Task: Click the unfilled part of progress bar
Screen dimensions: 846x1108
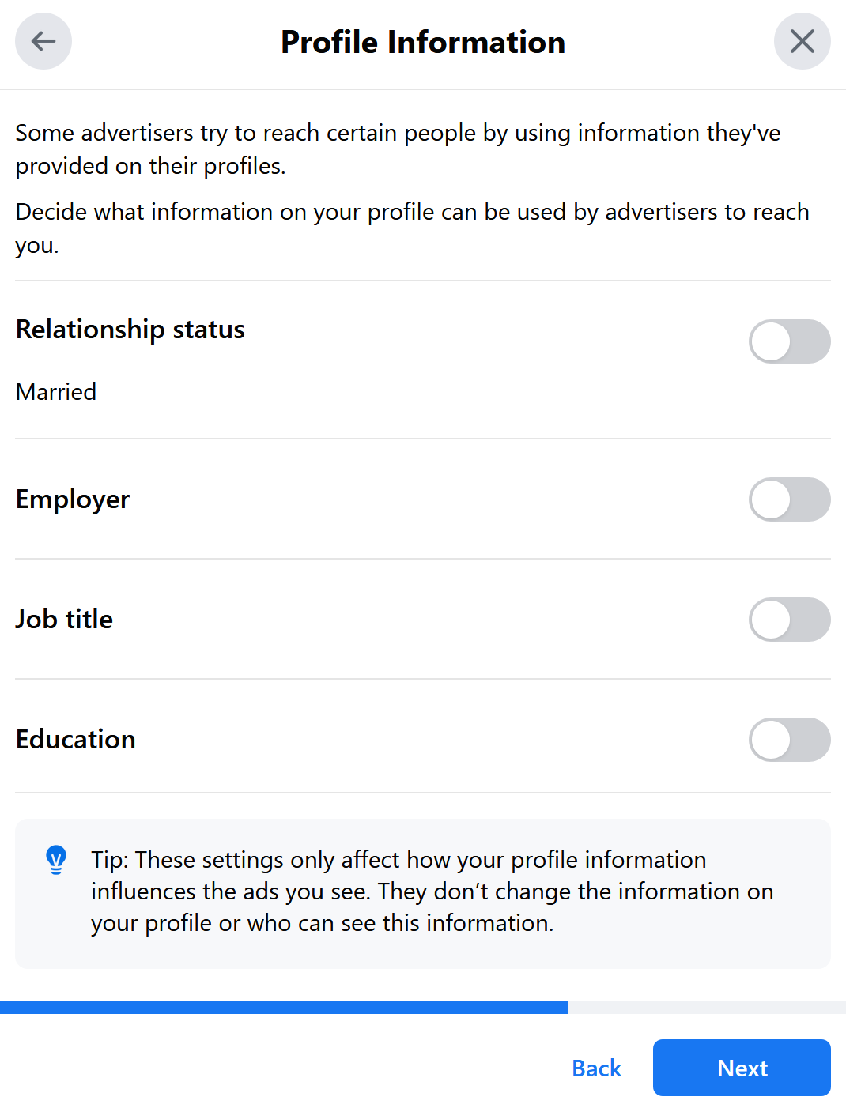Action: pos(707,1008)
